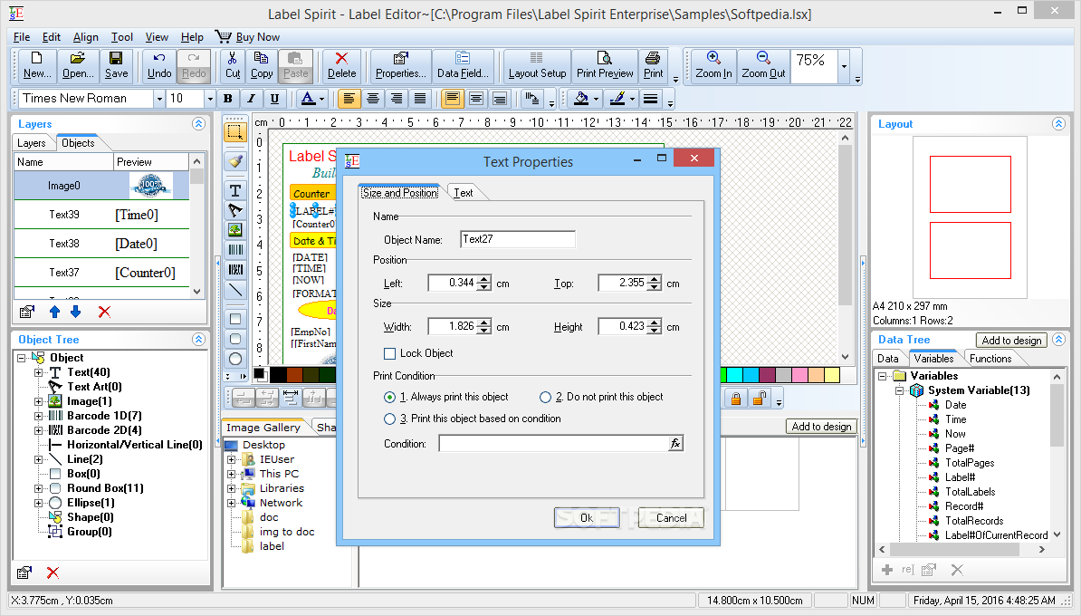Expand the Barcode 1D(7) node

(39, 416)
